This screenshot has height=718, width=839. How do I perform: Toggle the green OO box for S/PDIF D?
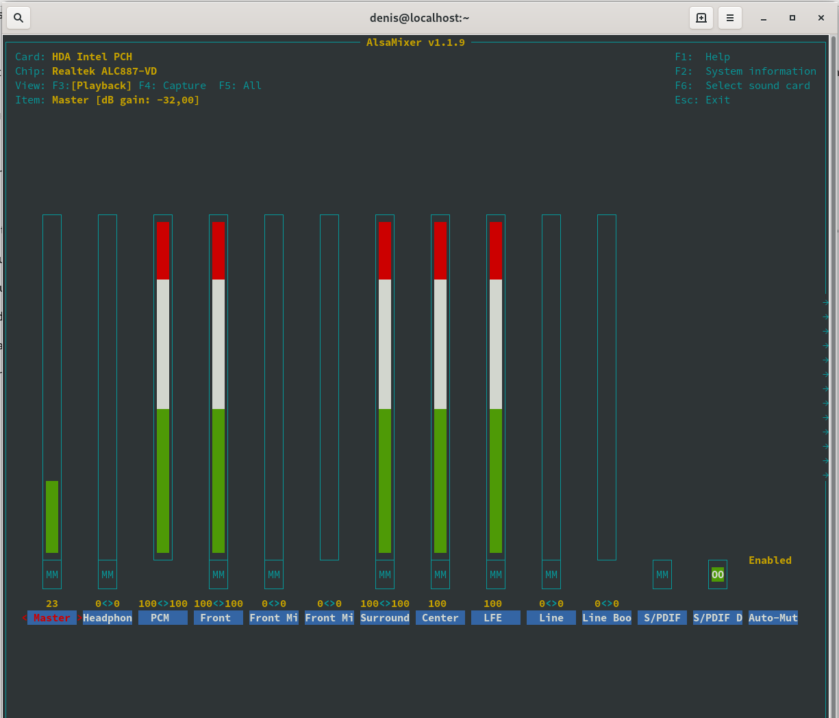(x=718, y=575)
